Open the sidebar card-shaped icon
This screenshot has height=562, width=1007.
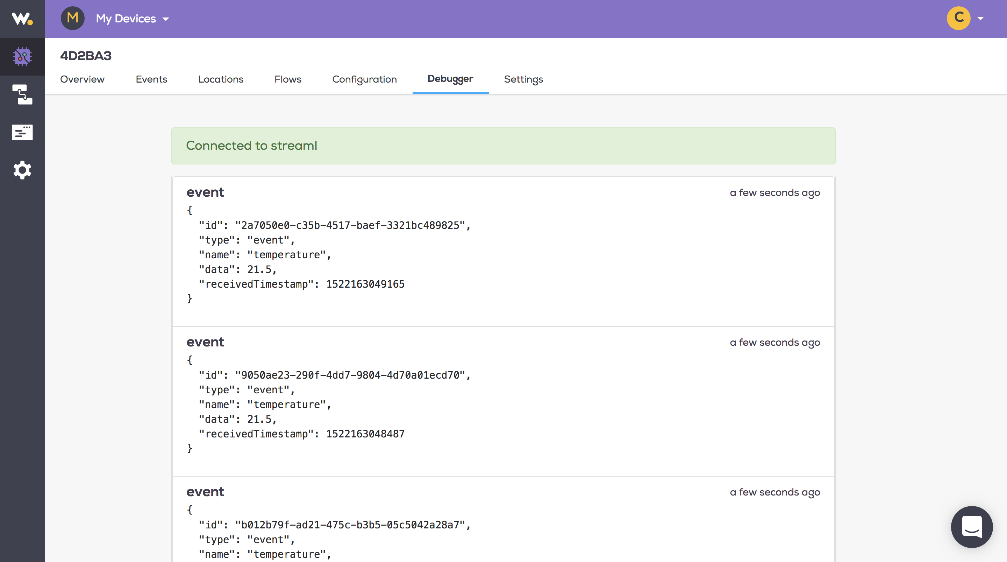click(22, 132)
